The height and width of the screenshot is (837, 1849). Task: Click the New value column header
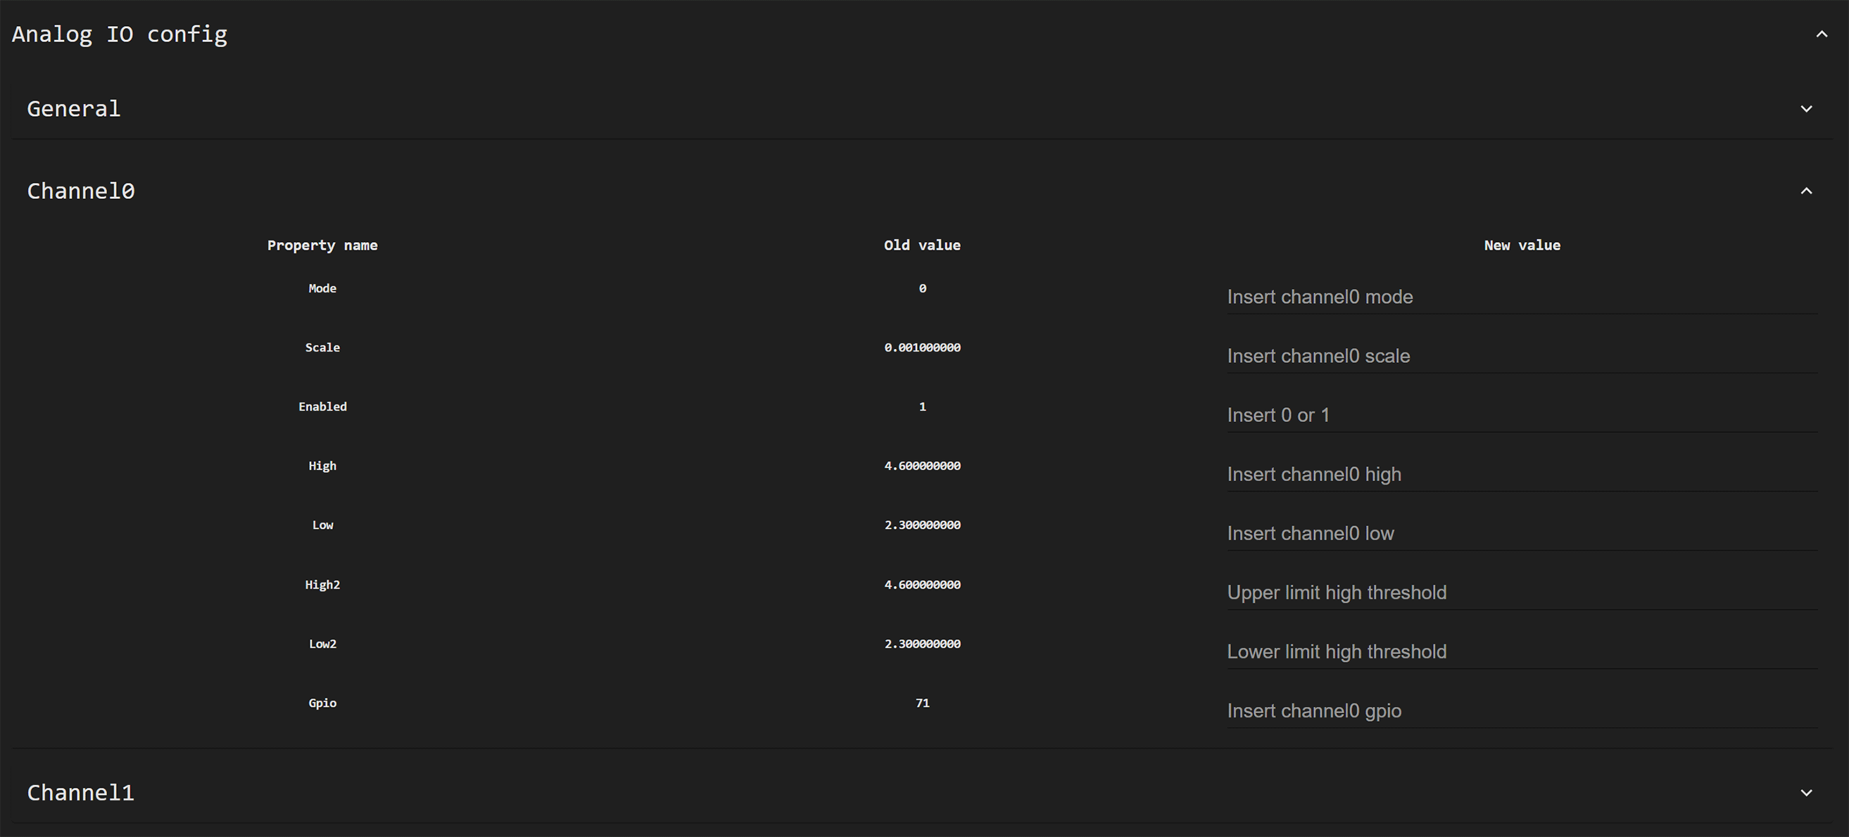pyautogui.click(x=1522, y=245)
